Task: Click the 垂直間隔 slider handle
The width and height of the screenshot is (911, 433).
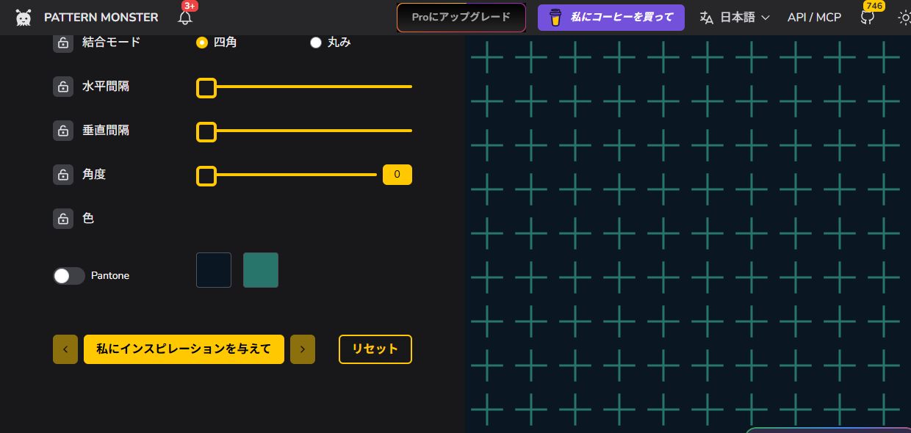Action: point(206,132)
